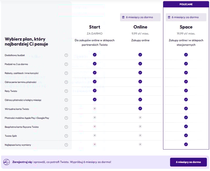Open info for Płatności mobilne Apple Pay i Google Pay
The height and width of the screenshot is (171, 210).
[x=66, y=118]
